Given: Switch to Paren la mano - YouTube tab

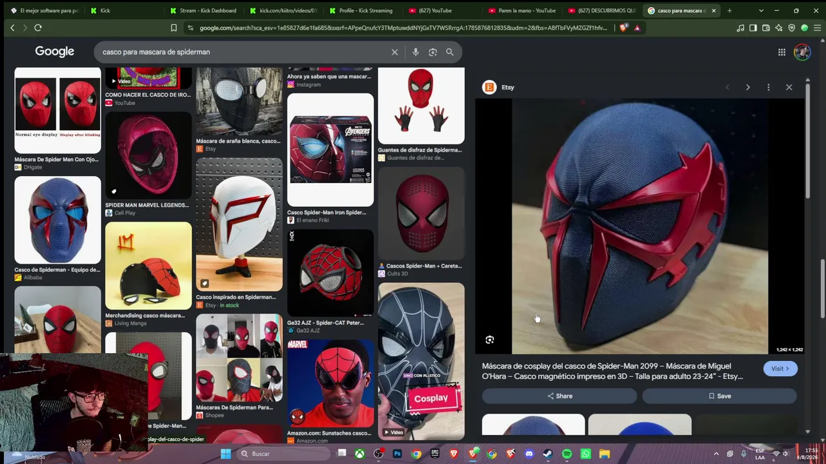Looking at the screenshot, I should 523,10.
